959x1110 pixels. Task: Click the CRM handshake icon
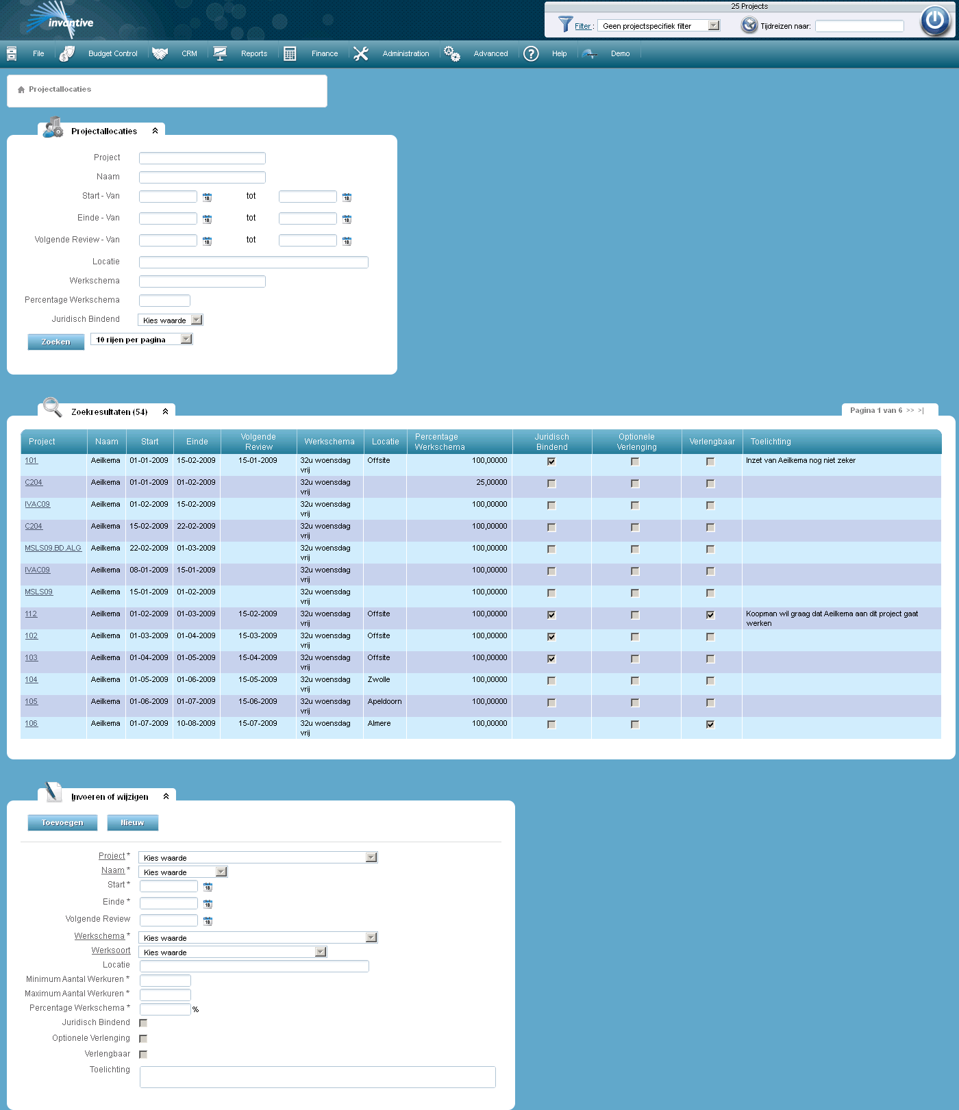click(x=160, y=53)
